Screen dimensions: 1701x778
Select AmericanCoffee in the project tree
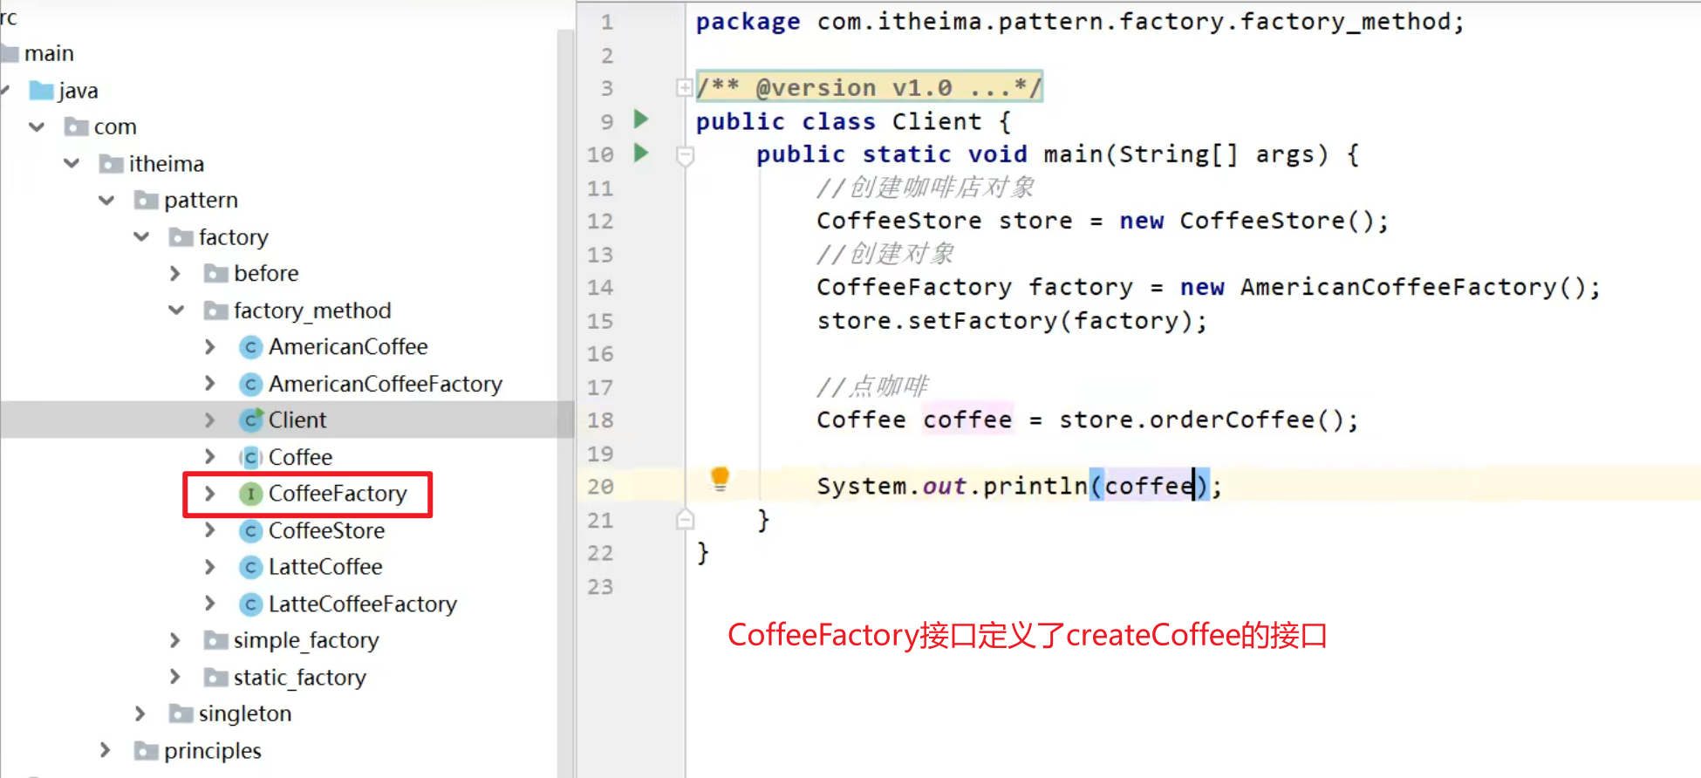coord(348,347)
